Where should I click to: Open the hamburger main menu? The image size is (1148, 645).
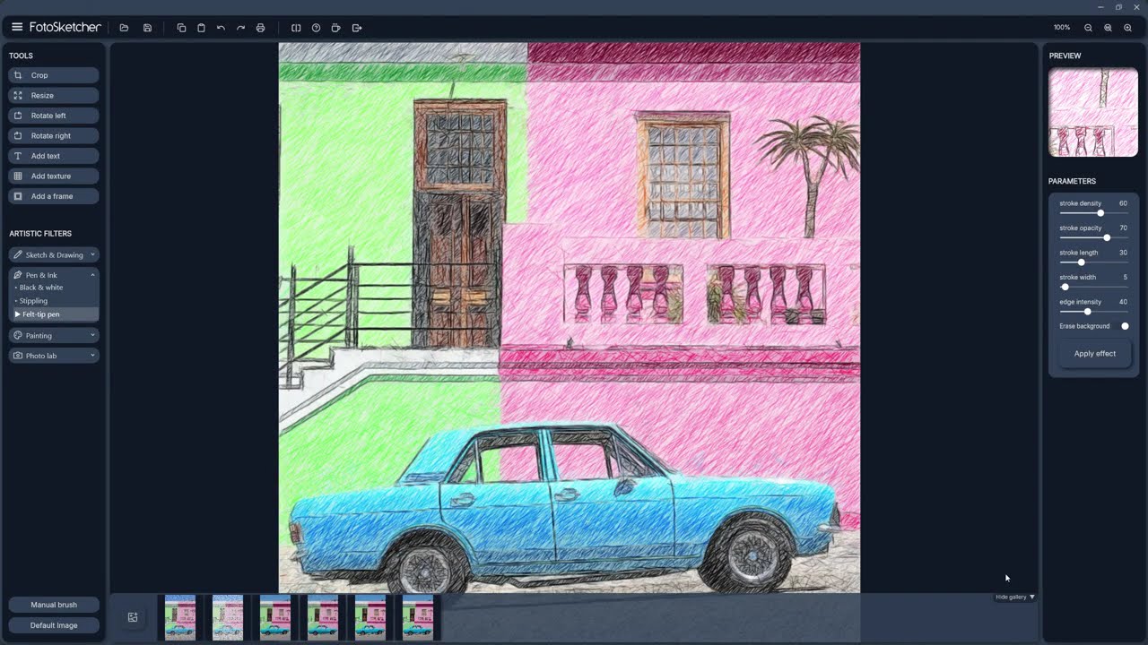16,27
